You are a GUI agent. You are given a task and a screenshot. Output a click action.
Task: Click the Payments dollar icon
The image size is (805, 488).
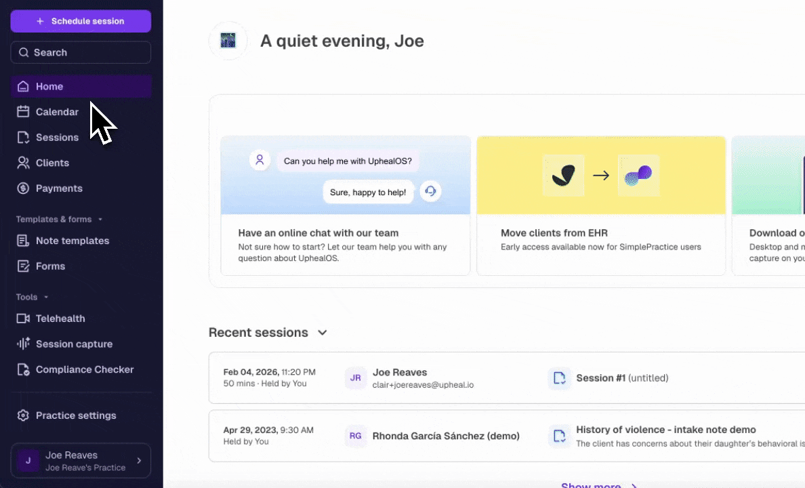[23, 188]
